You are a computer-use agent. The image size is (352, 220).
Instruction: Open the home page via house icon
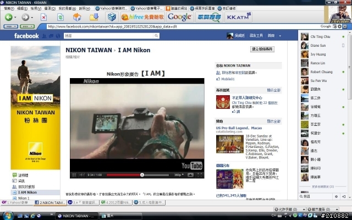77,17
